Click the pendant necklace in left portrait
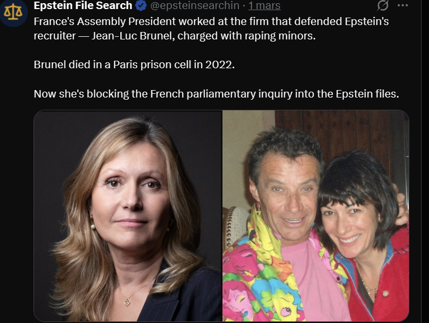 click(127, 302)
